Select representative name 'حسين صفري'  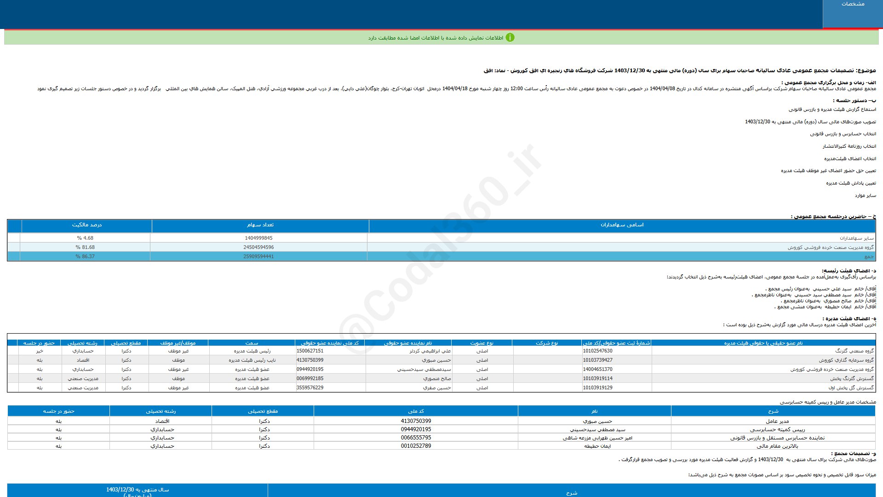tap(437, 388)
